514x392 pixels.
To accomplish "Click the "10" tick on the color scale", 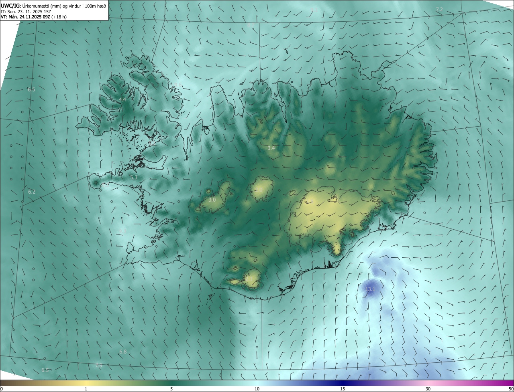I will pyautogui.click(x=257, y=389).
